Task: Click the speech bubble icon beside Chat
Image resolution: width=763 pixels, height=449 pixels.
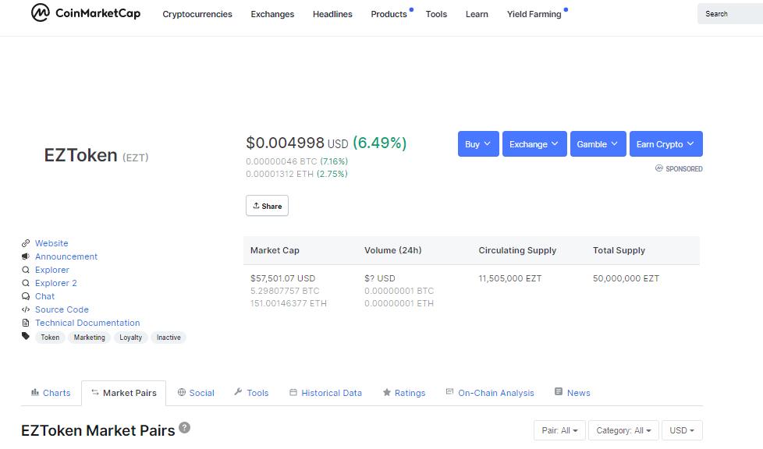Action: [x=26, y=296]
